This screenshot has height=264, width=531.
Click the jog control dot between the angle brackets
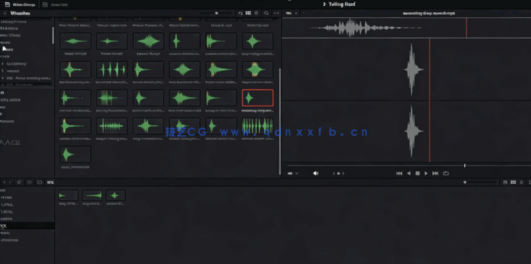tap(338, 173)
